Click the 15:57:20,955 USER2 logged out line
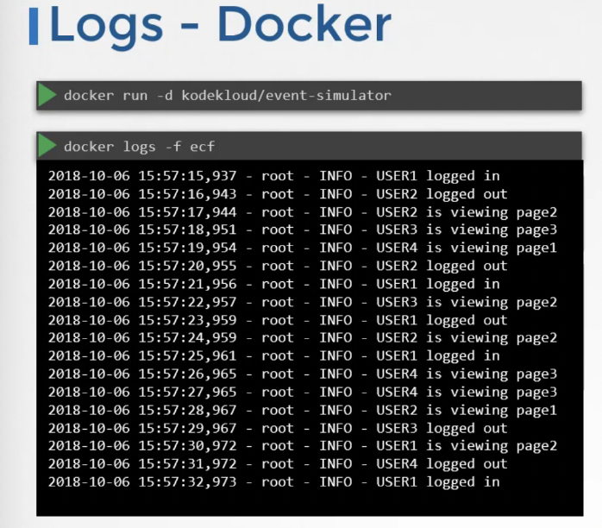Image resolution: width=602 pixels, height=528 pixels. [x=278, y=266]
